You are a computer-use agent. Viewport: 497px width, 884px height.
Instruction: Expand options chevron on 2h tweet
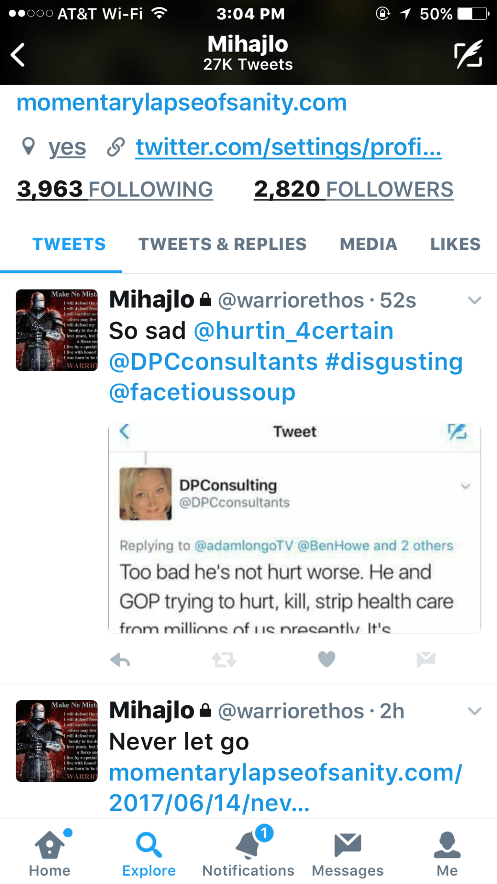(x=474, y=711)
